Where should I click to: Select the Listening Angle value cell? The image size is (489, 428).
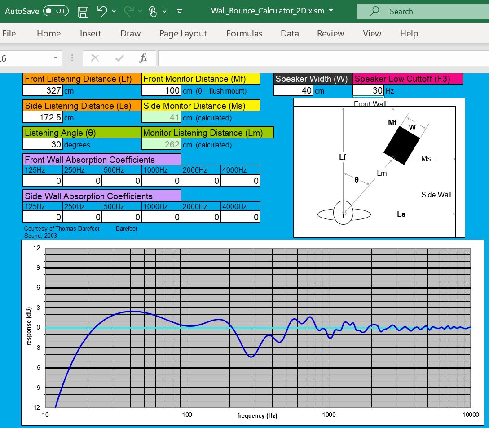43,145
